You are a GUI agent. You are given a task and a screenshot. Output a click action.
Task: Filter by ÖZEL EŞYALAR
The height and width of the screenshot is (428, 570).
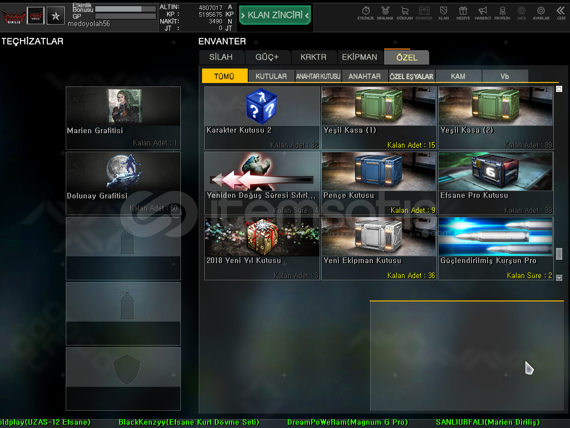[x=411, y=76]
